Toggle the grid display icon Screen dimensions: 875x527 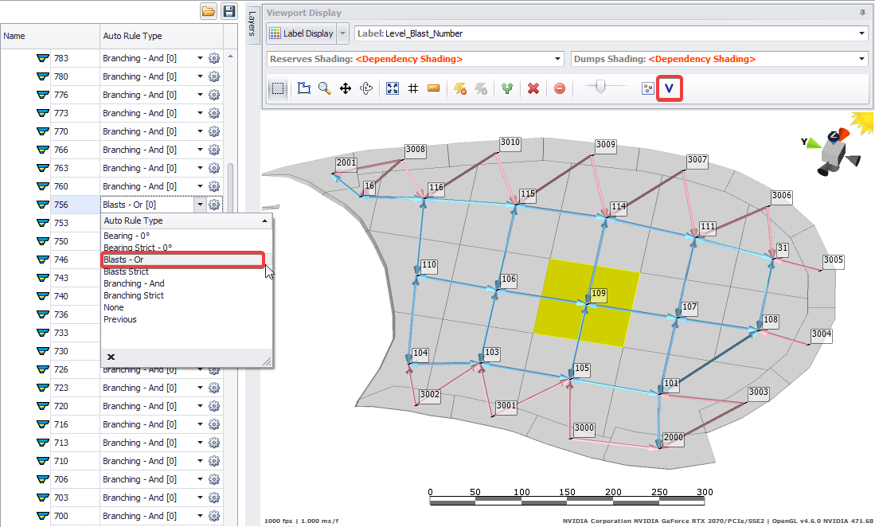412,88
